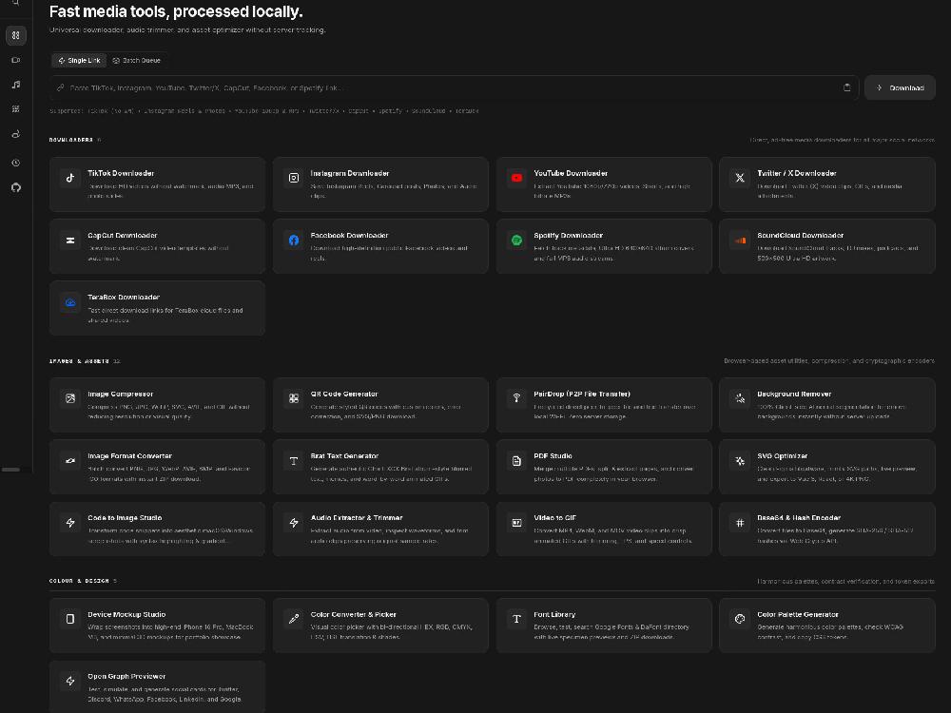Screen dimensions: 951x713
Task: Select the Facebook Downloader blue icon
Action: (294, 241)
